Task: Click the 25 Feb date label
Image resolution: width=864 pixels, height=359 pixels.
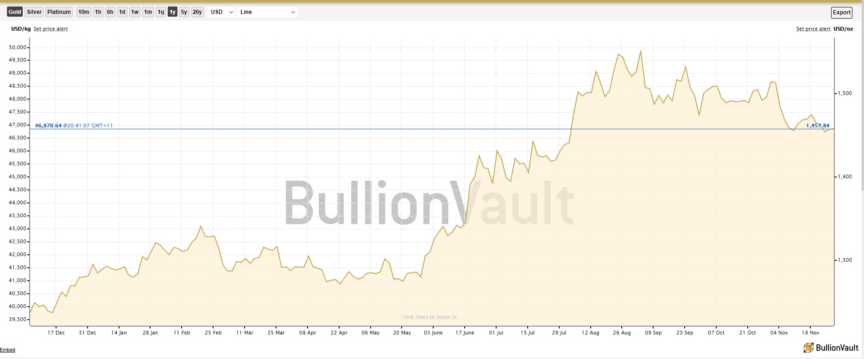Action: tap(213, 333)
